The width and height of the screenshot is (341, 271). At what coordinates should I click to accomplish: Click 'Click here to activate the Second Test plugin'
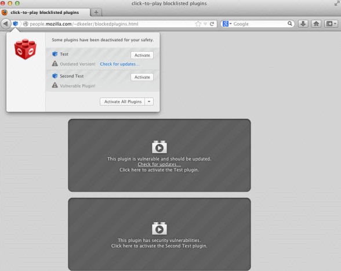pyautogui.click(x=159, y=245)
